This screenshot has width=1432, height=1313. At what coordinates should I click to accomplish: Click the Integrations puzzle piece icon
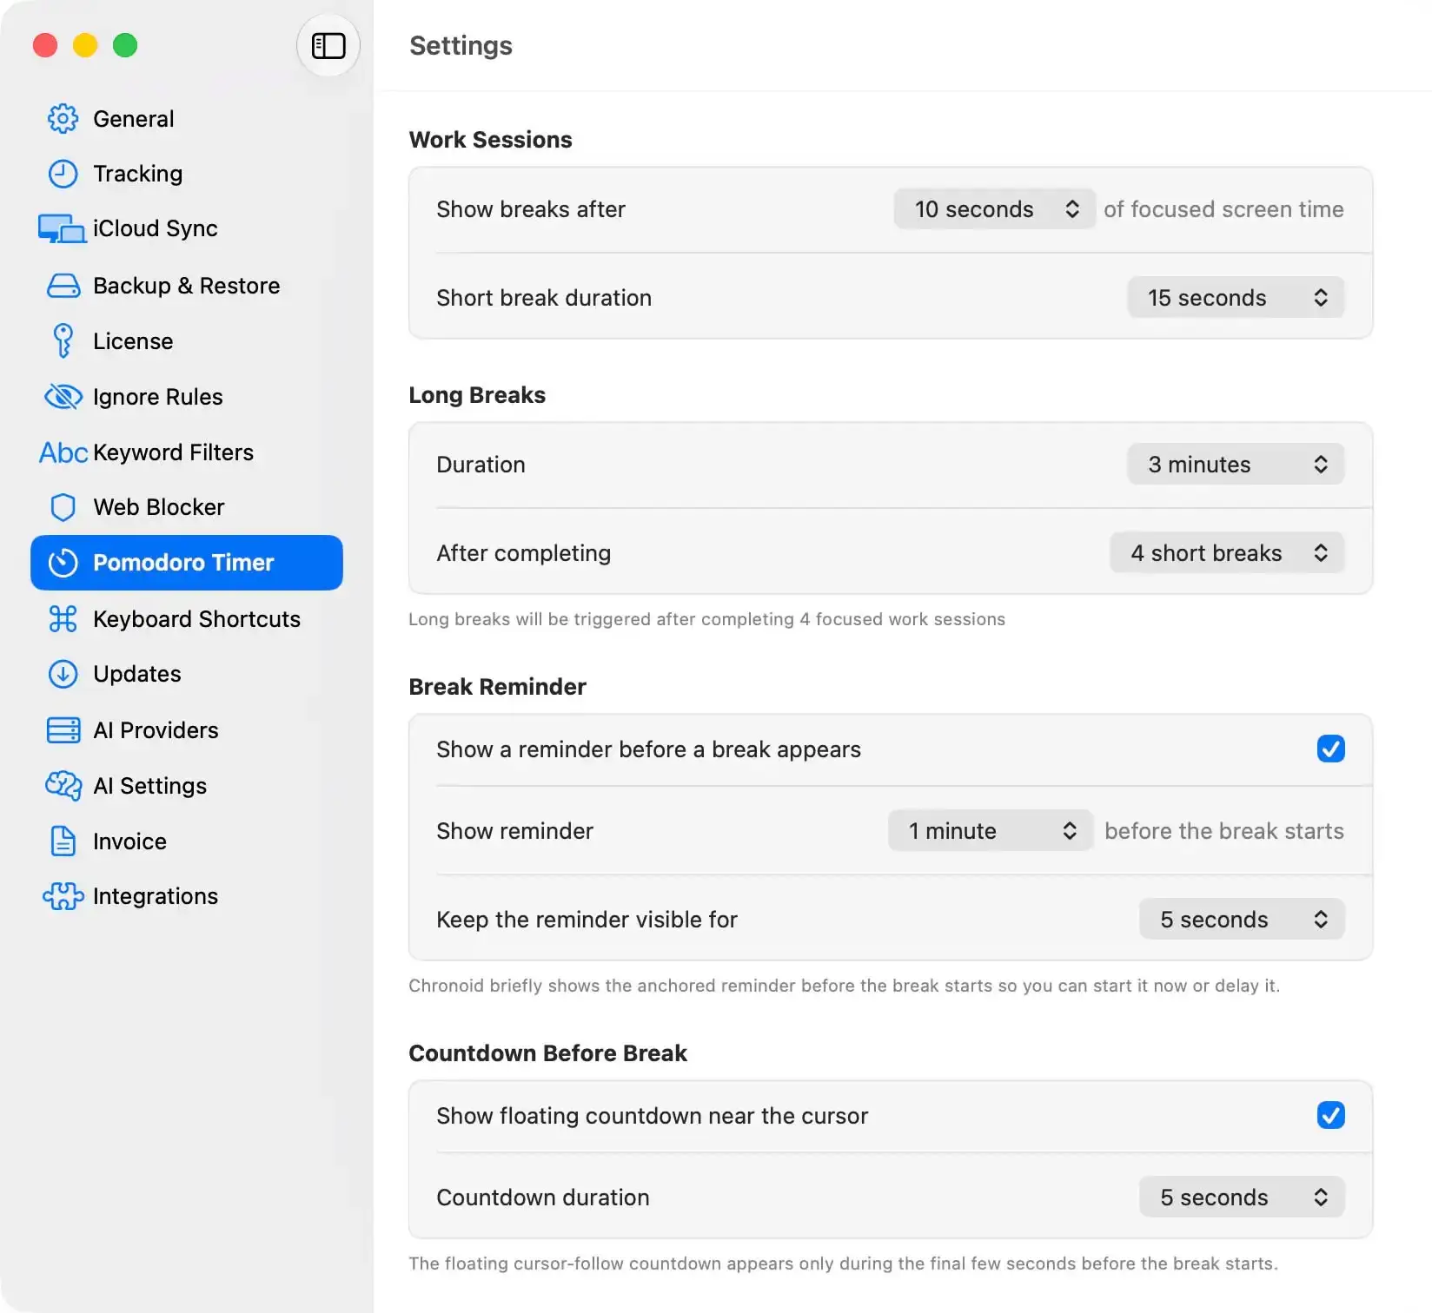[x=63, y=896]
